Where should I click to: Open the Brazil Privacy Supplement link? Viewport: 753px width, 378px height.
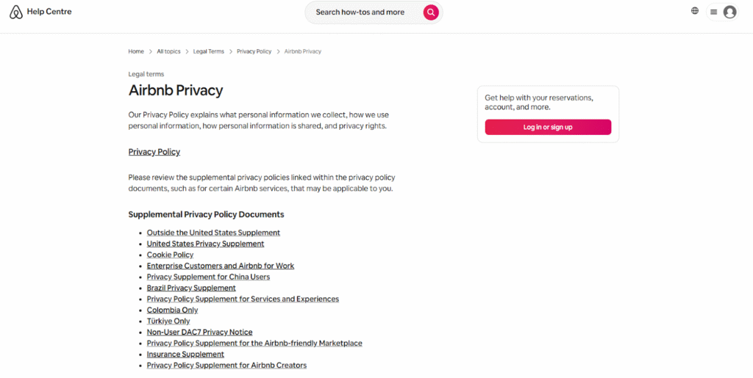(191, 288)
